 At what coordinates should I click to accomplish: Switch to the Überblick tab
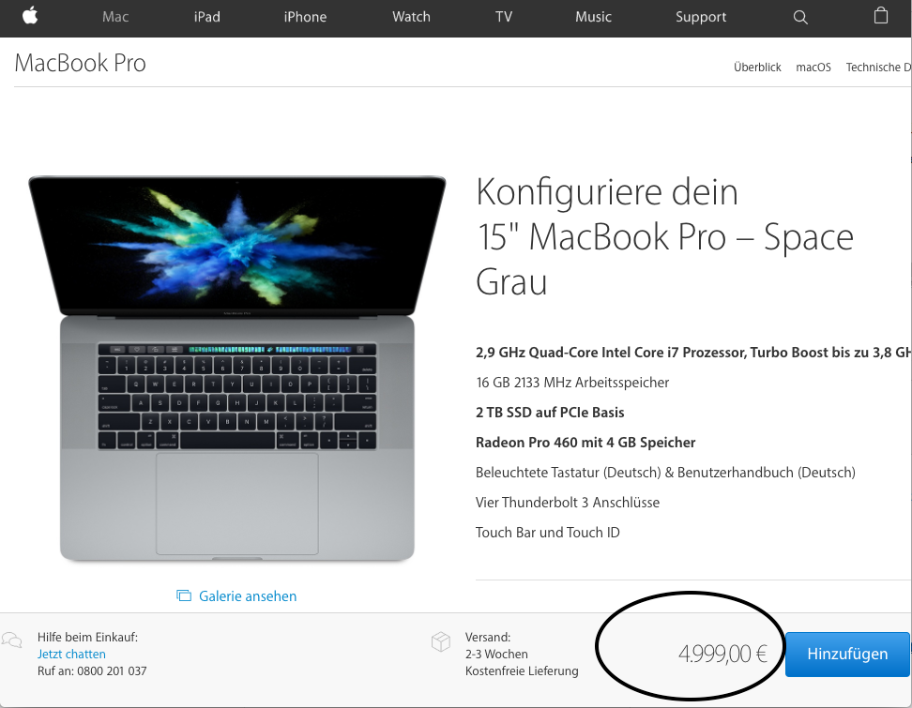[x=757, y=68]
